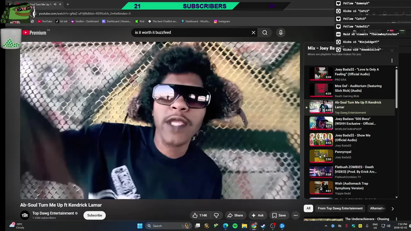Open the Instagram bookmark
Viewport: 411px width, 231px height.
tap(222, 21)
